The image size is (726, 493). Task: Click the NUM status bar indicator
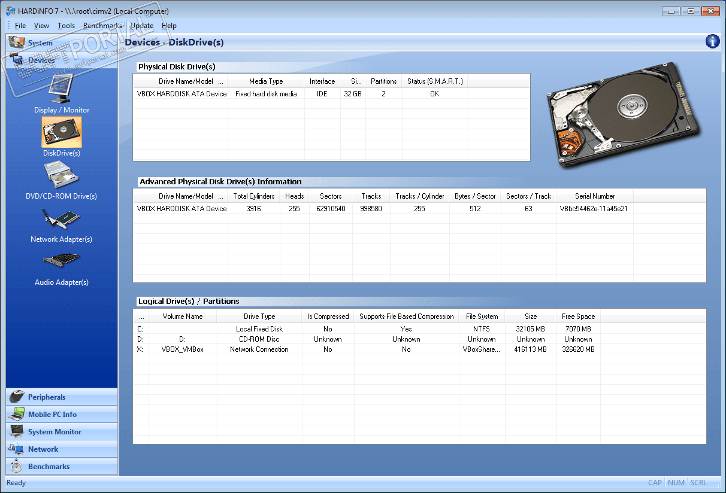pyautogui.click(x=676, y=483)
